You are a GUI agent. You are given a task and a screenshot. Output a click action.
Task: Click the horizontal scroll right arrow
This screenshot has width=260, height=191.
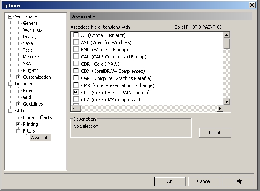[x=220, y=109]
